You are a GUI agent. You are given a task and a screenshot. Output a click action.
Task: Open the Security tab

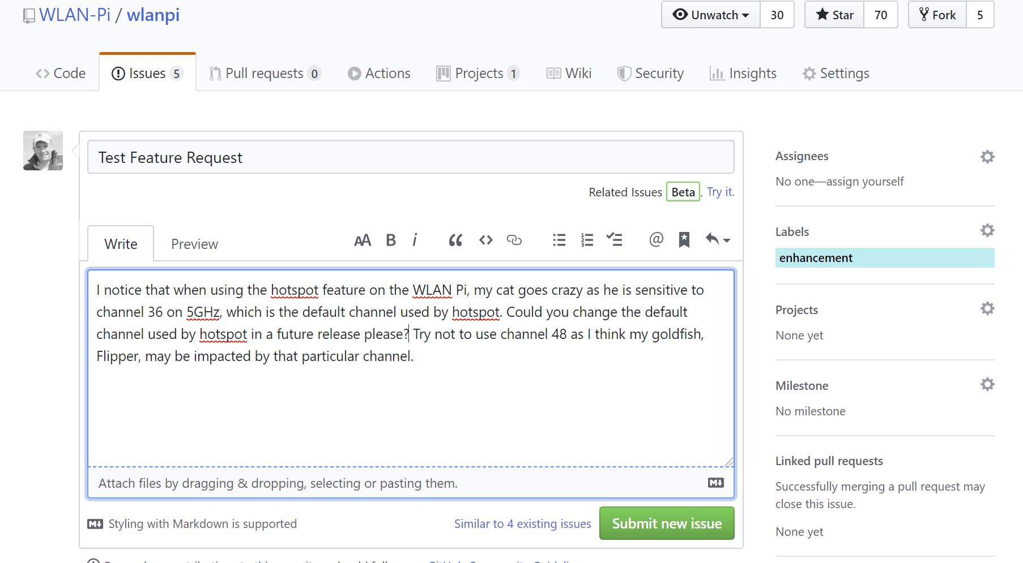650,74
